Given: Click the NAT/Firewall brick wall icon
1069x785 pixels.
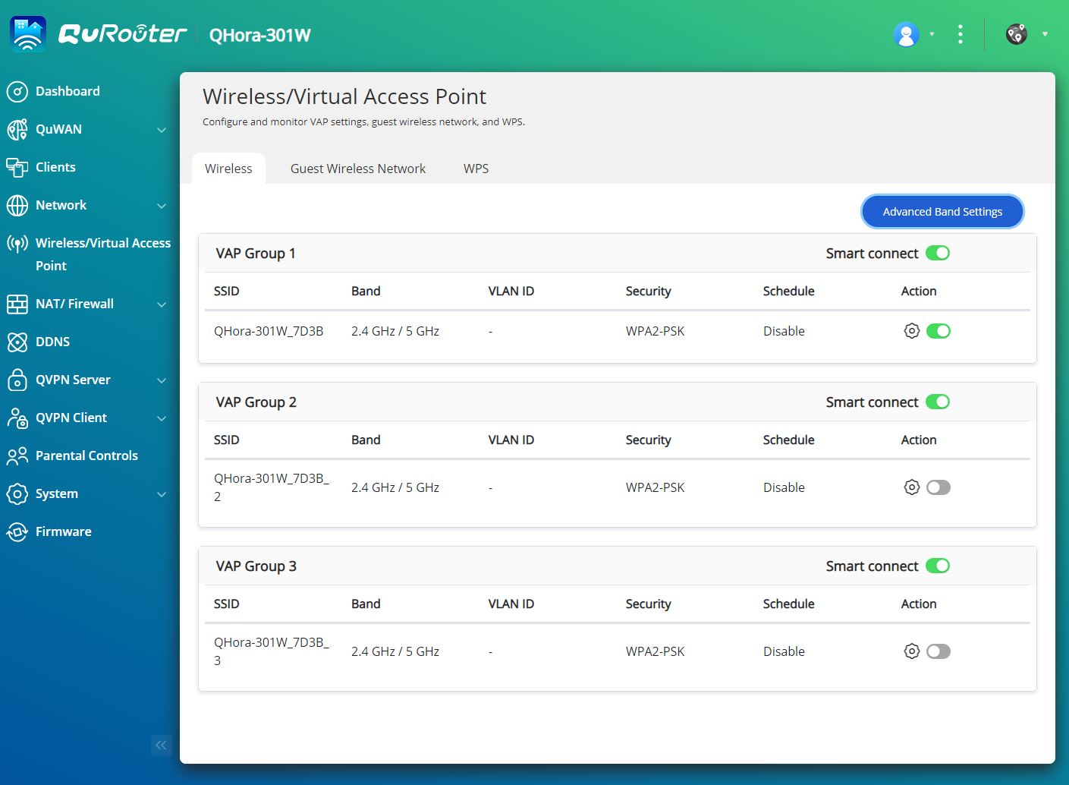Looking at the screenshot, I should pyautogui.click(x=17, y=304).
